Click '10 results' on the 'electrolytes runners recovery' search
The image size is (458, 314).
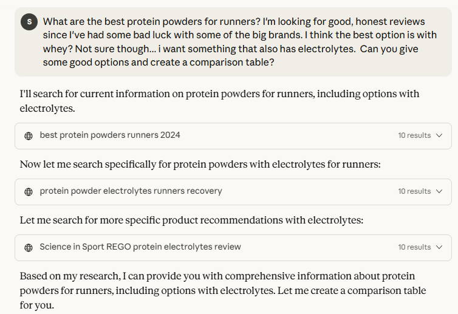pos(414,191)
